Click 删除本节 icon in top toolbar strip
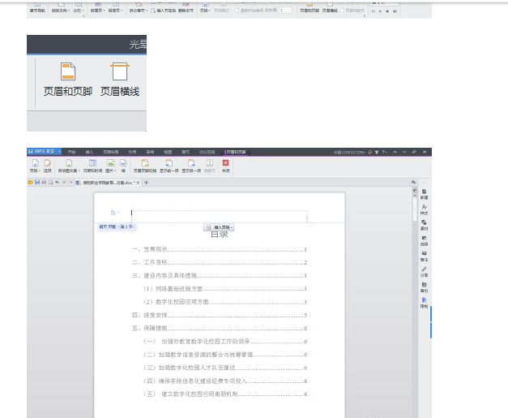Image resolution: width=508 pixels, height=418 pixels. (x=186, y=8)
